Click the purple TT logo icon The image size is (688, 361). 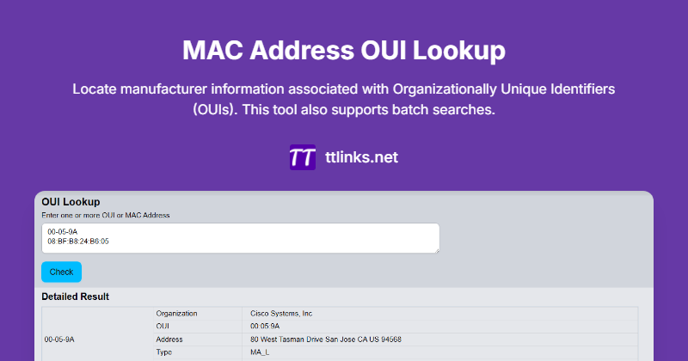point(303,157)
